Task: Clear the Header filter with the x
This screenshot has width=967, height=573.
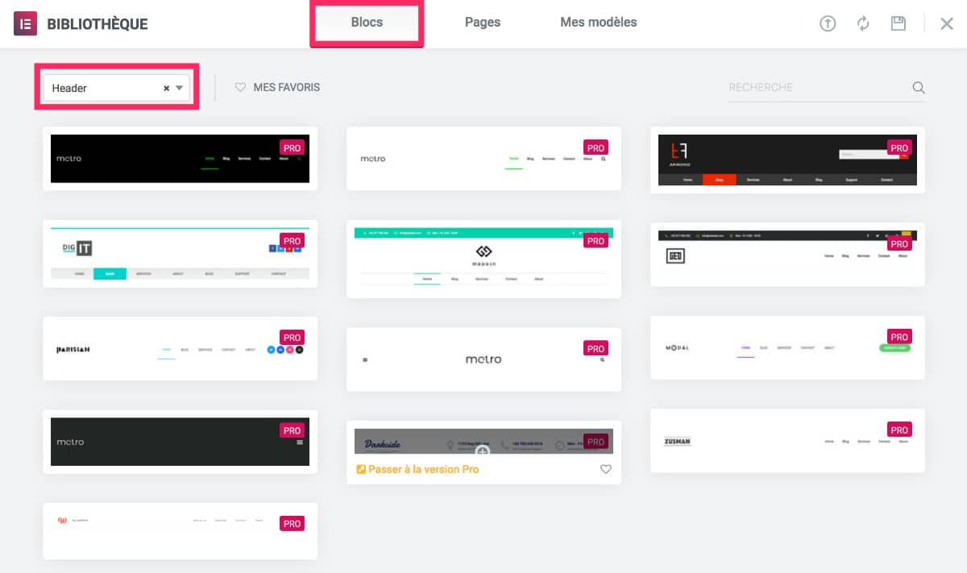Action: click(166, 88)
